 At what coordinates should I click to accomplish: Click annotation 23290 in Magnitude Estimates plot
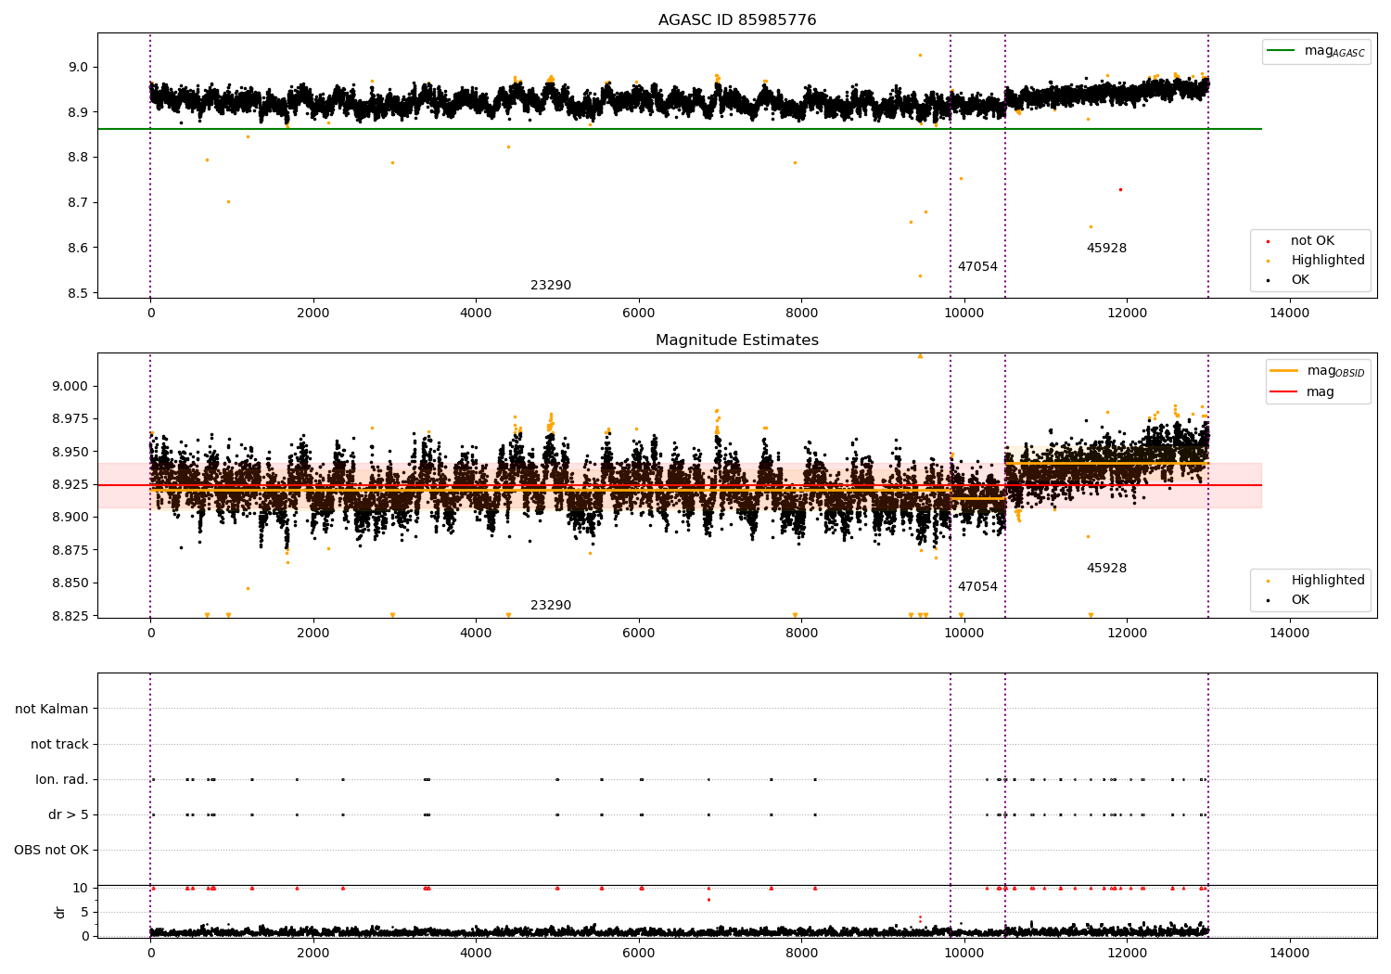point(551,606)
